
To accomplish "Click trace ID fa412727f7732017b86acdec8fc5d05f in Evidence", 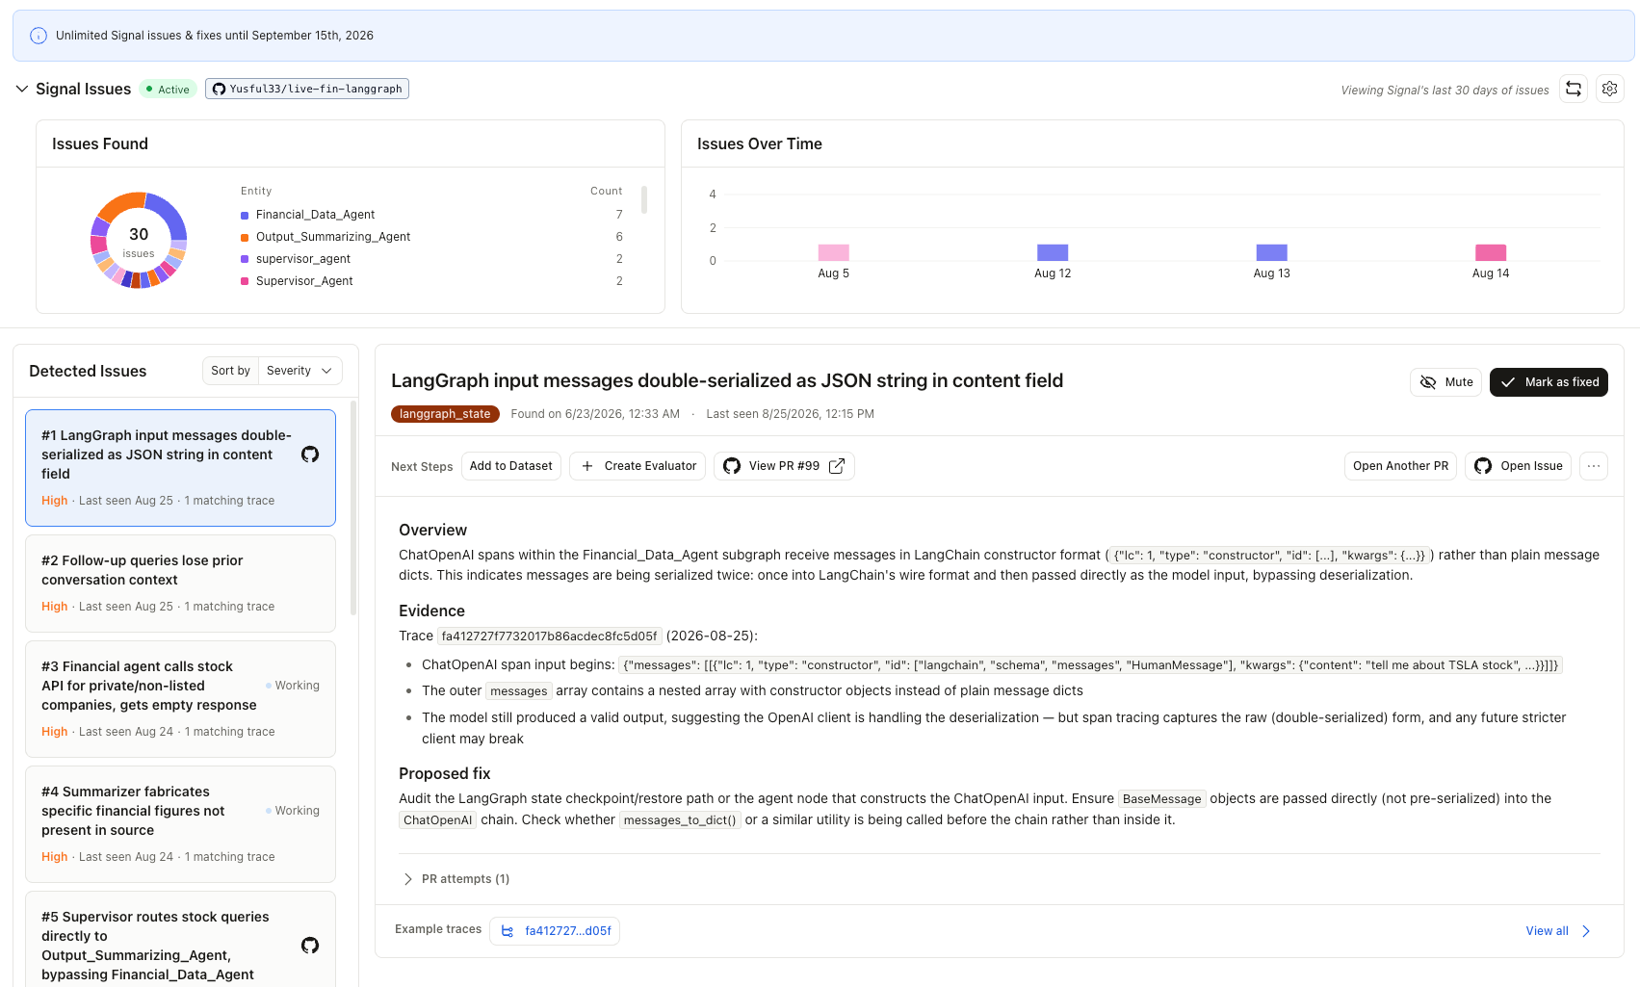I will click(x=550, y=636).
